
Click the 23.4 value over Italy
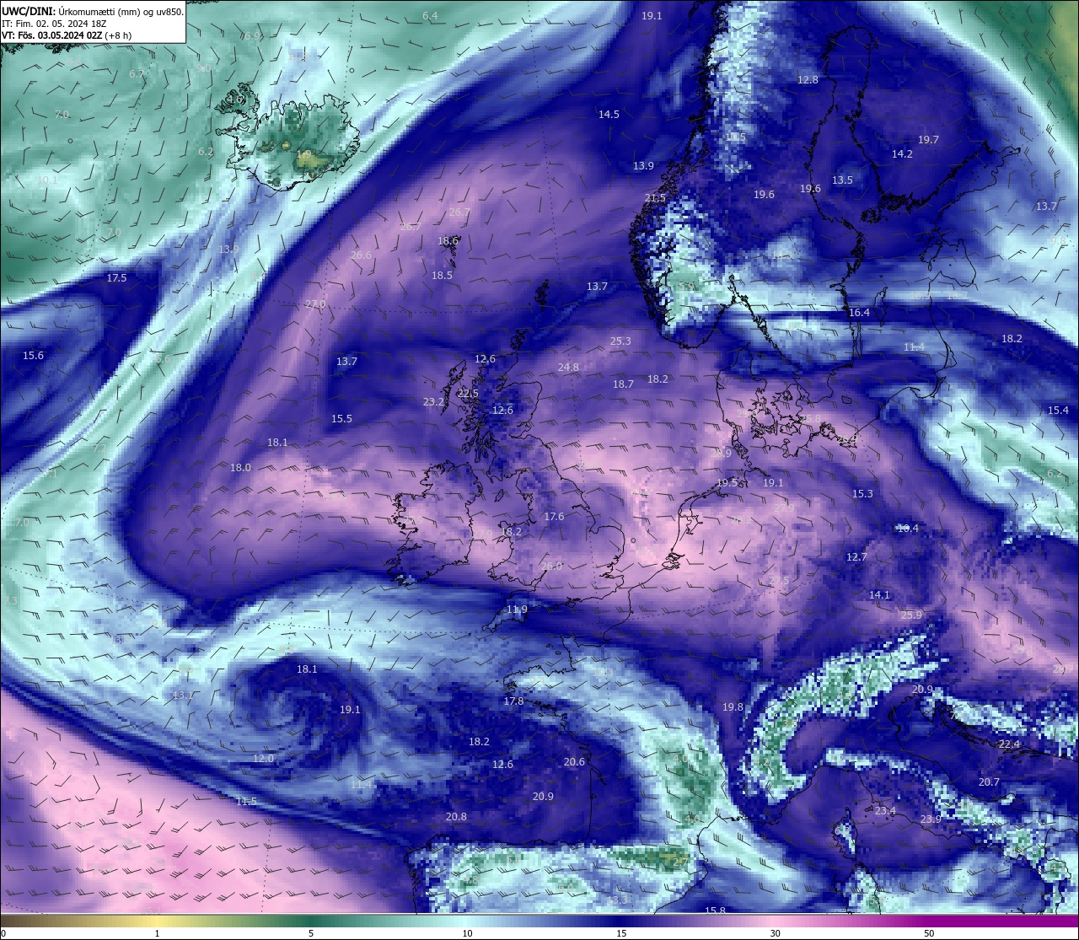coord(885,810)
